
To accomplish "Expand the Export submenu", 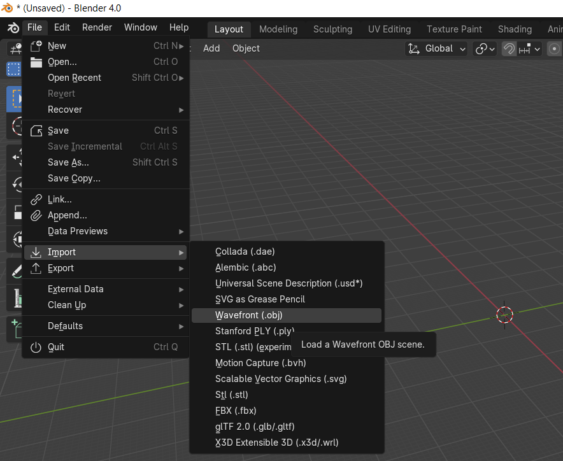I will [106, 268].
